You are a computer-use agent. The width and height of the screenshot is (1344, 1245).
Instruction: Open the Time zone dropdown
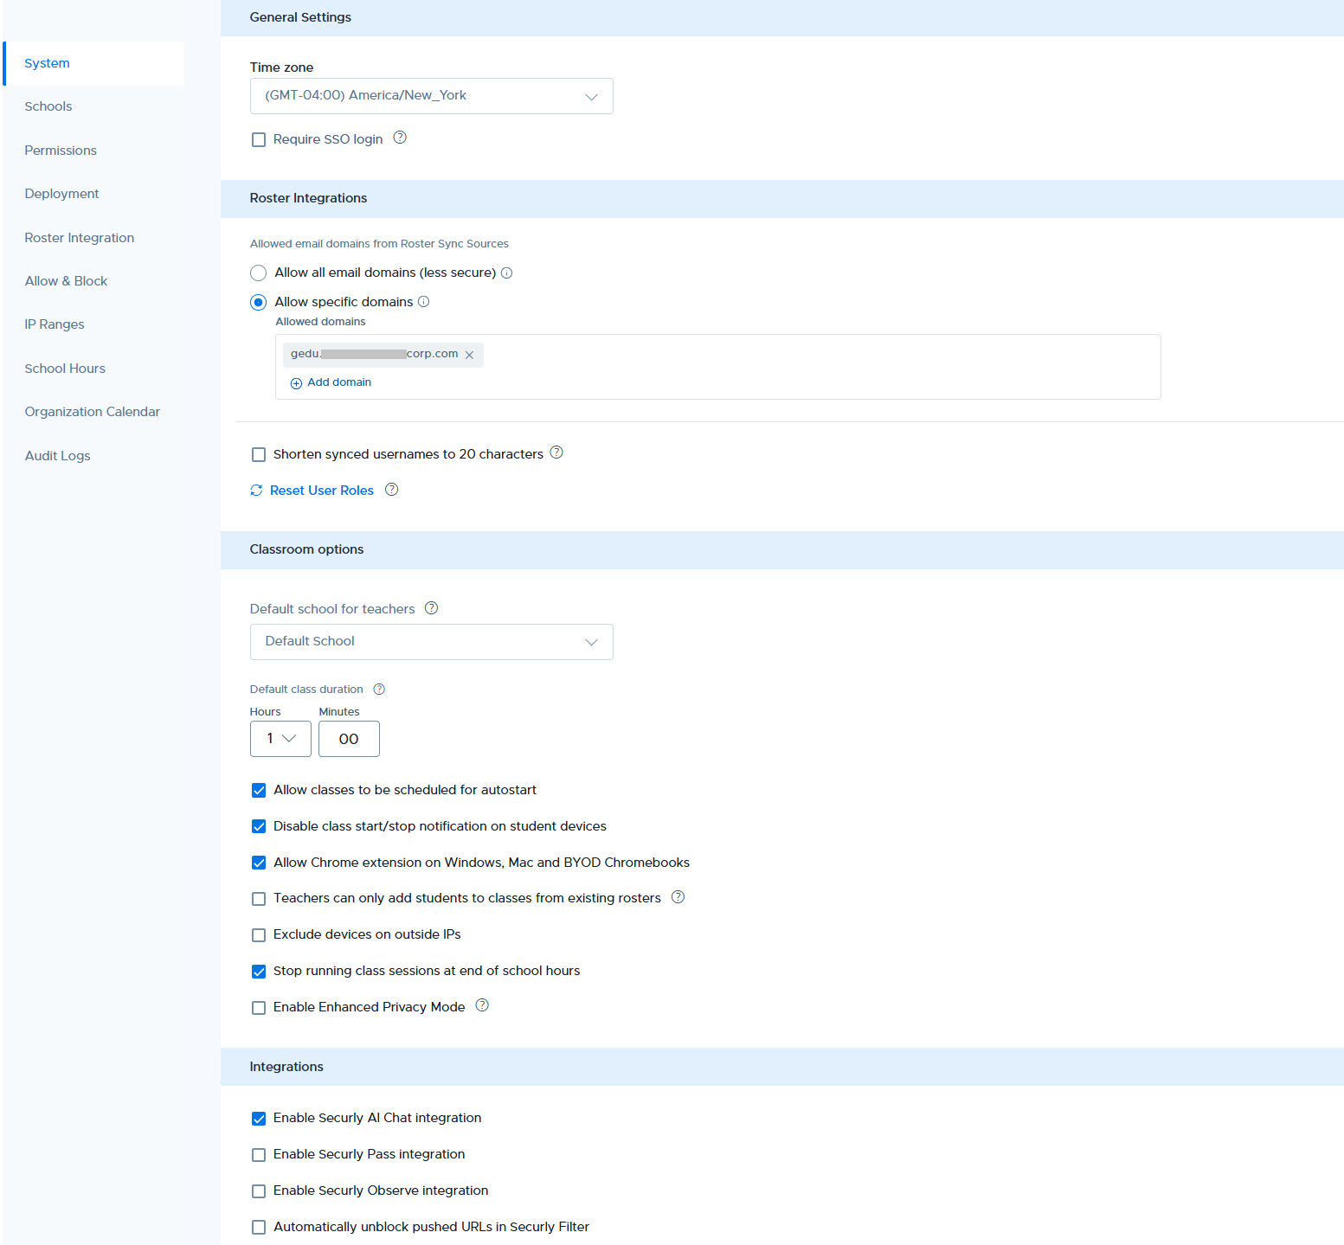[x=432, y=96]
